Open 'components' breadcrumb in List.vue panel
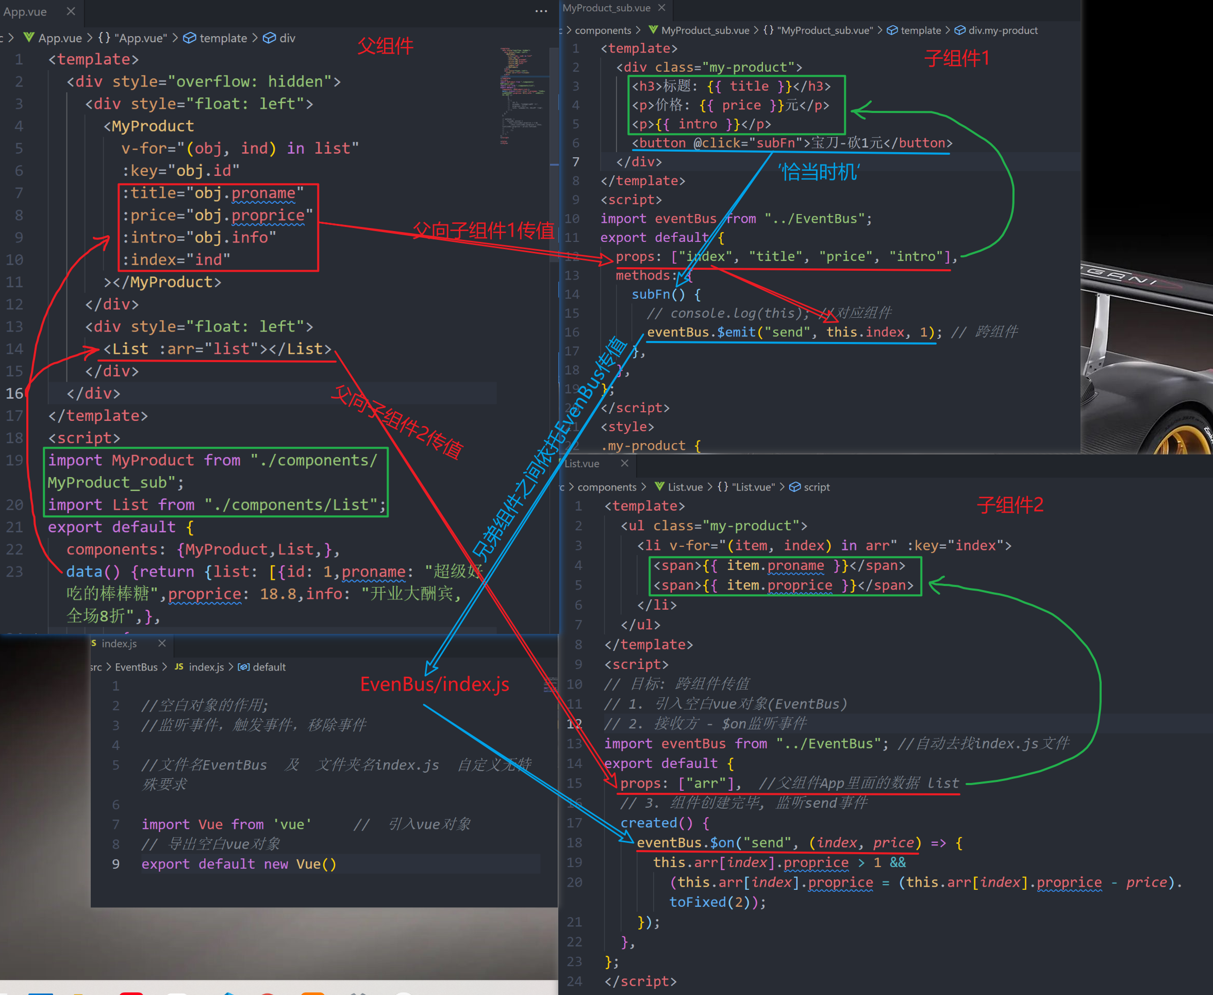 click(x=607, y=487)
